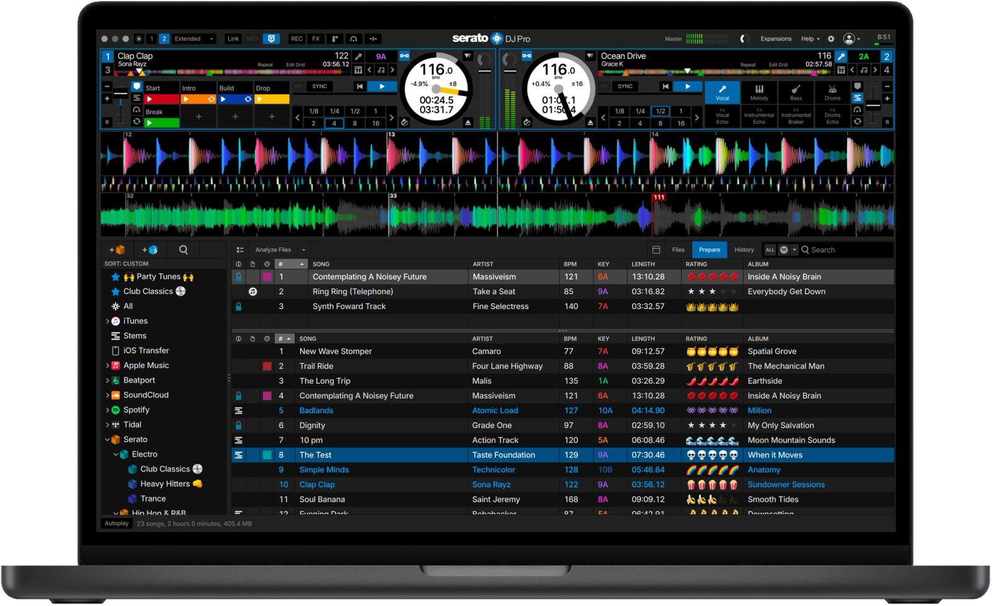Select the 1/2 loop size on Ocean Drive deck

pos(660,112)
